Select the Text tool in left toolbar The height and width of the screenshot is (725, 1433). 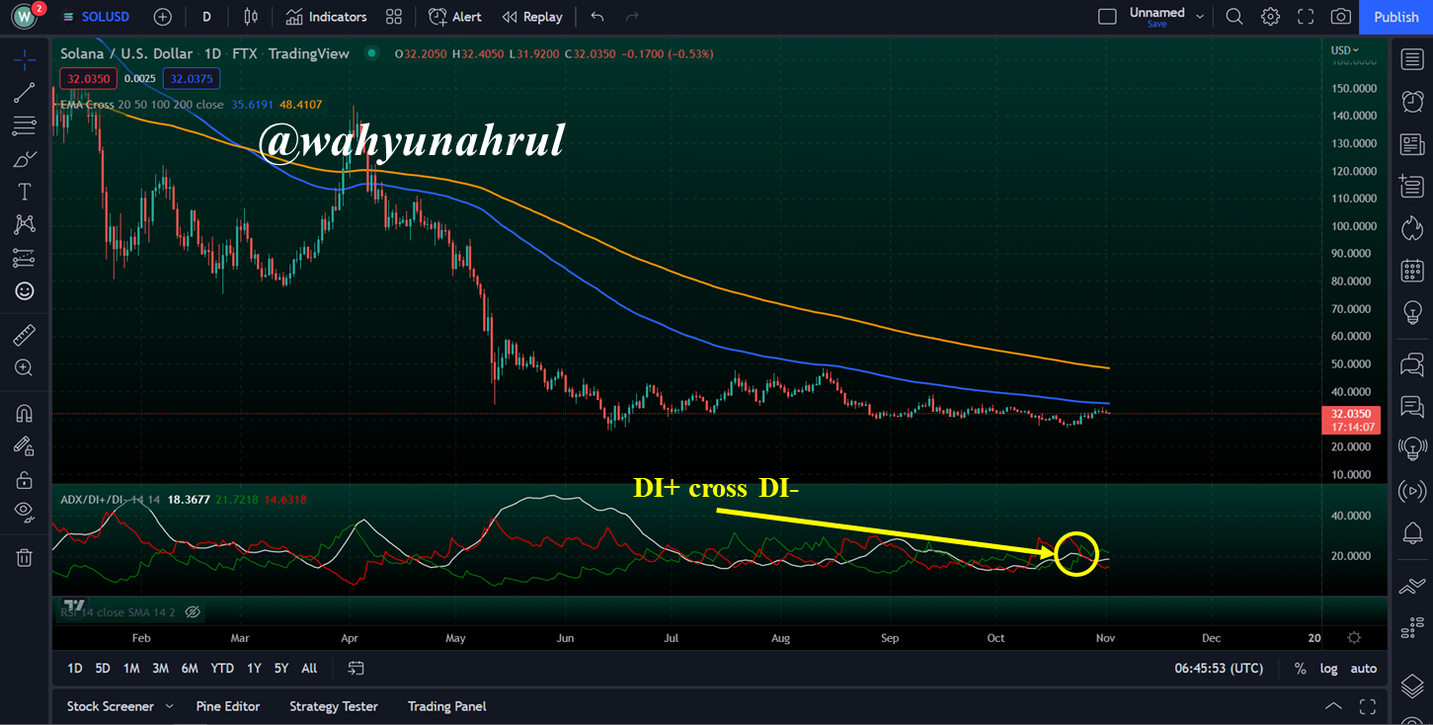25,192
